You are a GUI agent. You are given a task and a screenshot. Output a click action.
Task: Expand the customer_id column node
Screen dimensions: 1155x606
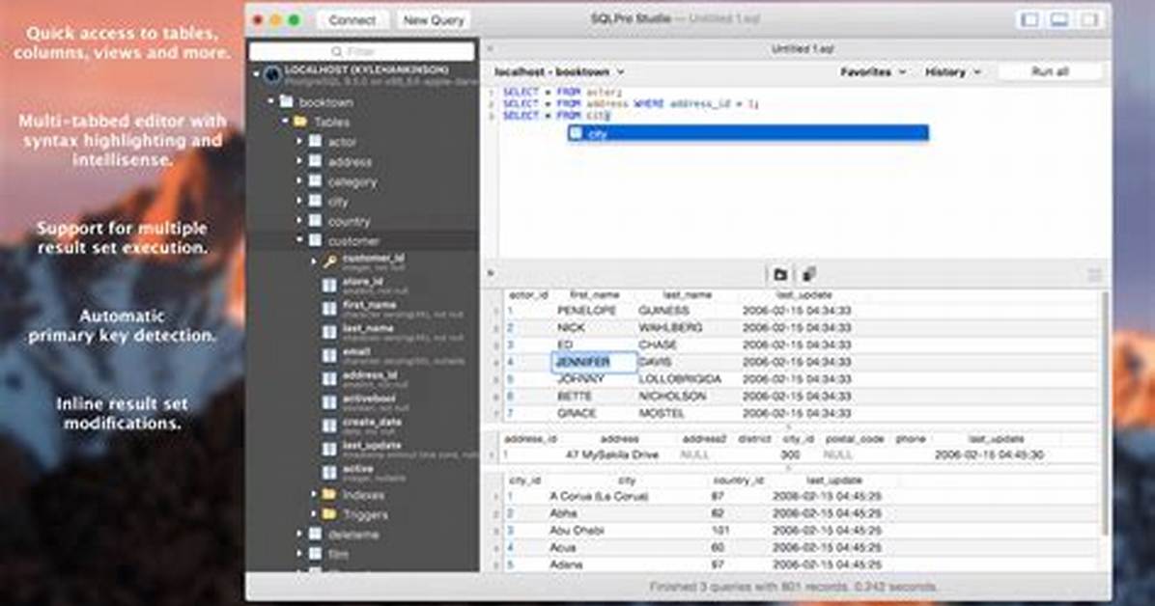point(314,262)
